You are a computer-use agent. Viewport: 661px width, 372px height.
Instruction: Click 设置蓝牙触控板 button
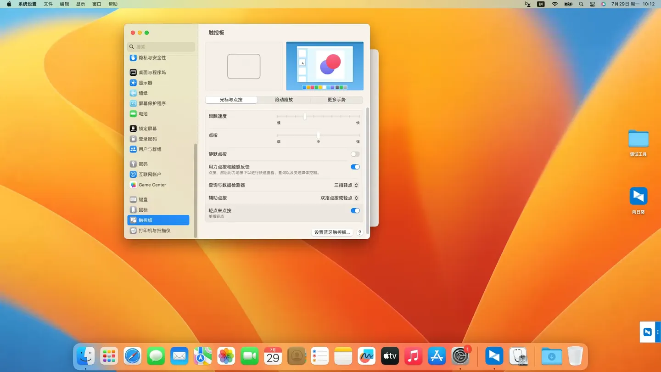[x=331, y=232]
